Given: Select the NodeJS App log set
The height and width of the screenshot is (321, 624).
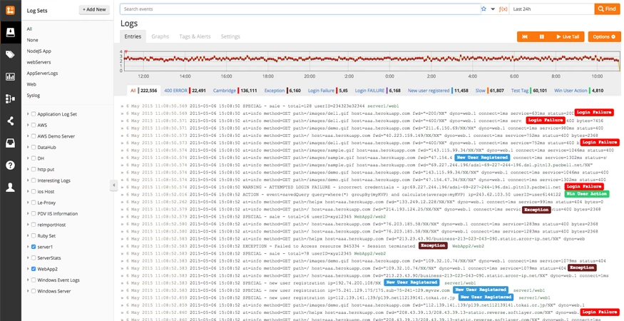Looking at the screenshot, I should [39, 51].
